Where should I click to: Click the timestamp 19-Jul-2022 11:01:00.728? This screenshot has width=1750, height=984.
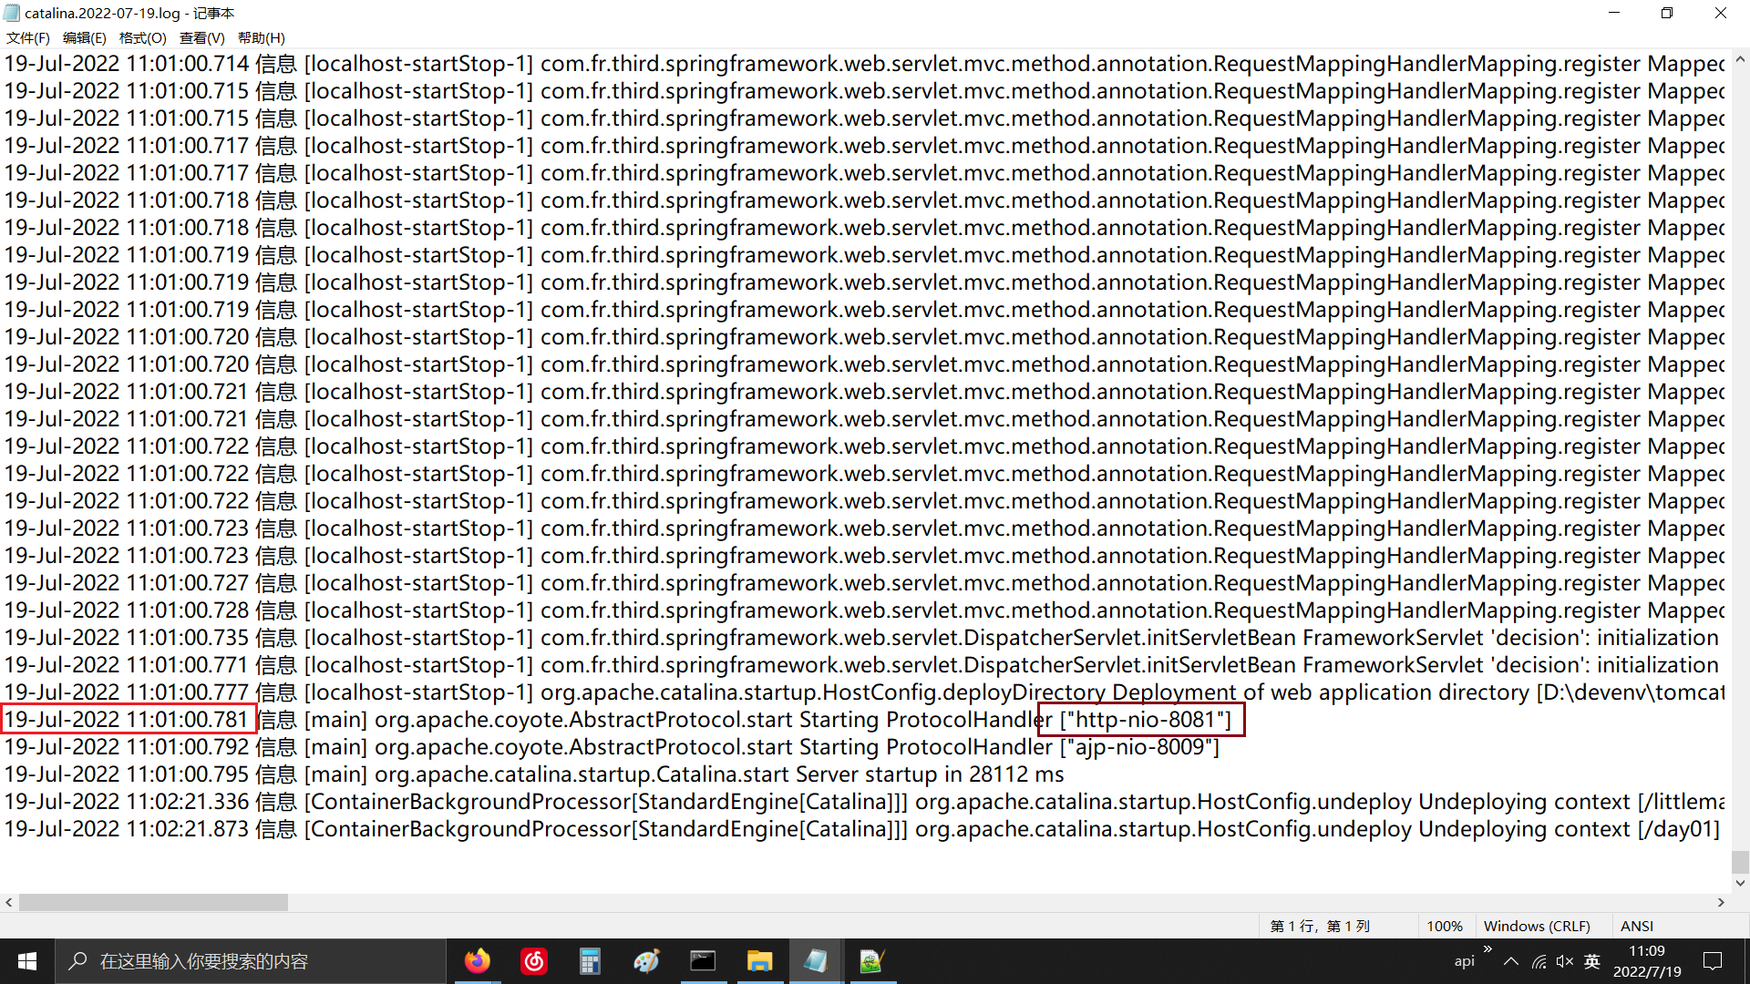(127, 610)
